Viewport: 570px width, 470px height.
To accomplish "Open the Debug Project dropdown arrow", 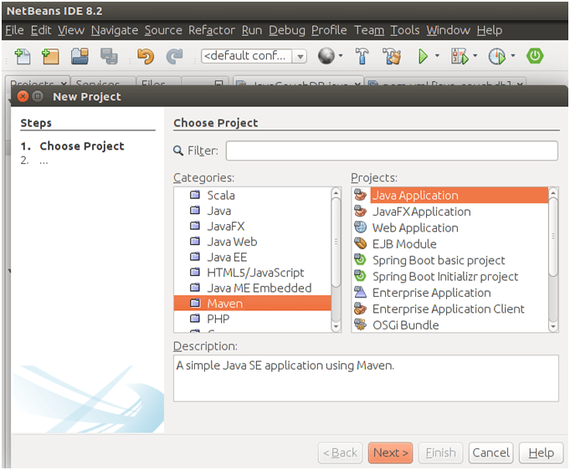I will coord(475,55).
